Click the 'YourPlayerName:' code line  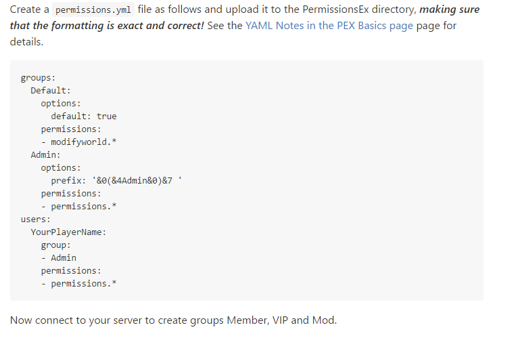tap(68, 232)
